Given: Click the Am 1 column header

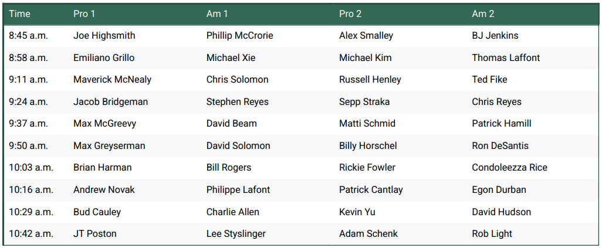Looking at the screenshot, I should tap(217, 13).
